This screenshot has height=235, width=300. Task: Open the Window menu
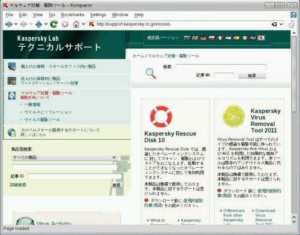point(120,15)
